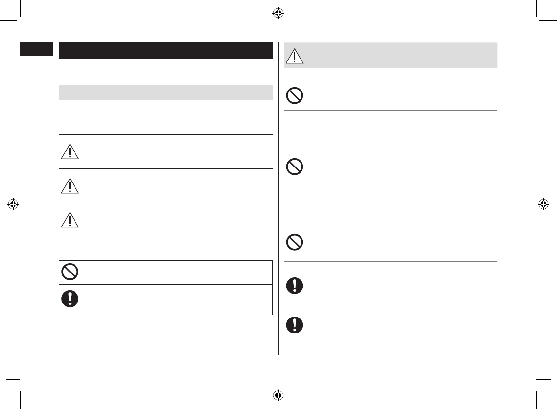The width and height of the screenshot is (557, 409).
Task: Select the second prohibition symbol in the right column
Action: [x=295, y=167]
